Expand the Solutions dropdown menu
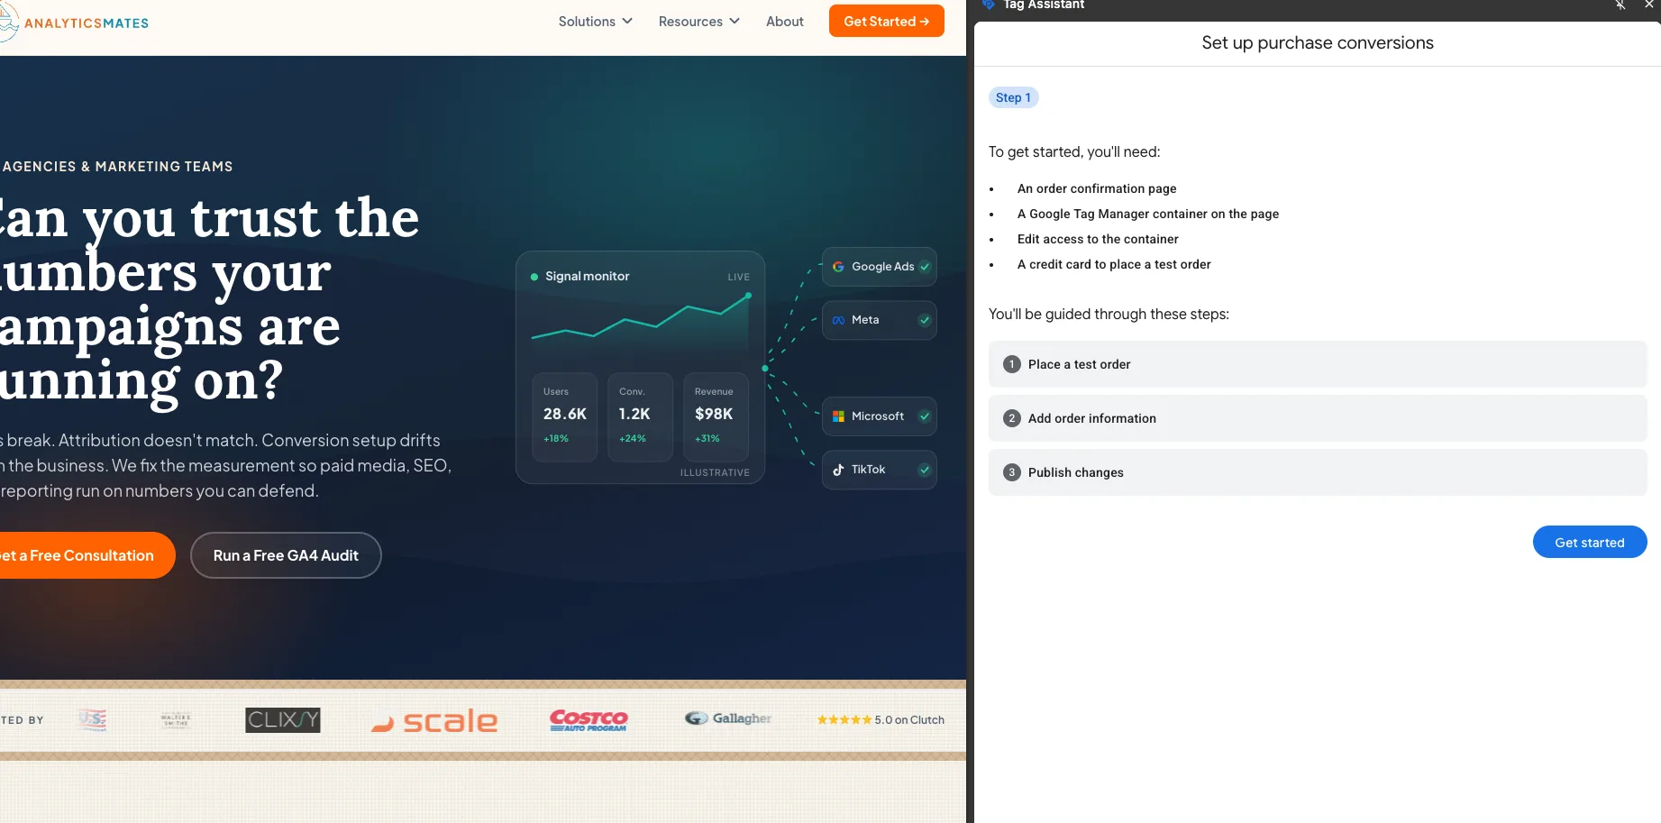 point(596,22)
